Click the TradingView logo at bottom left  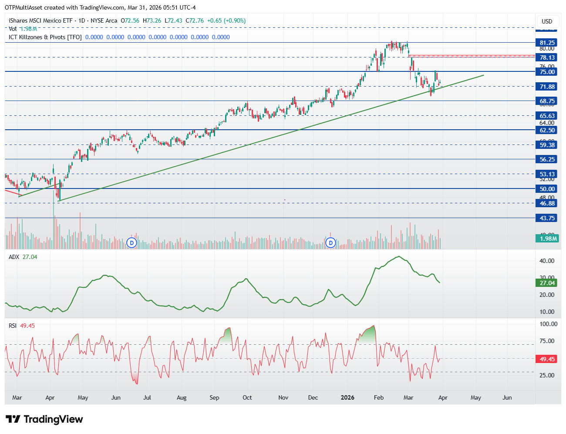[44, 419]
